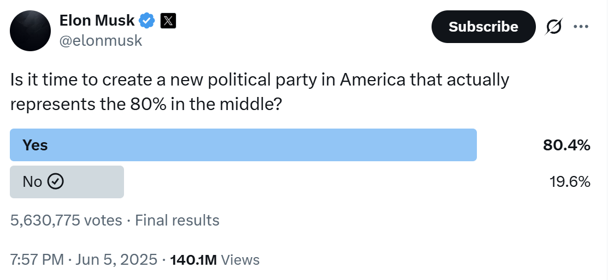
Task: Click the 80.4% result percentage
Action: [566, 145]
